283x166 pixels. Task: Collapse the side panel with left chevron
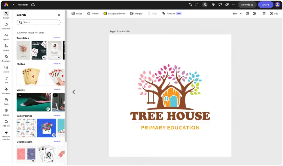pos(74,92)
